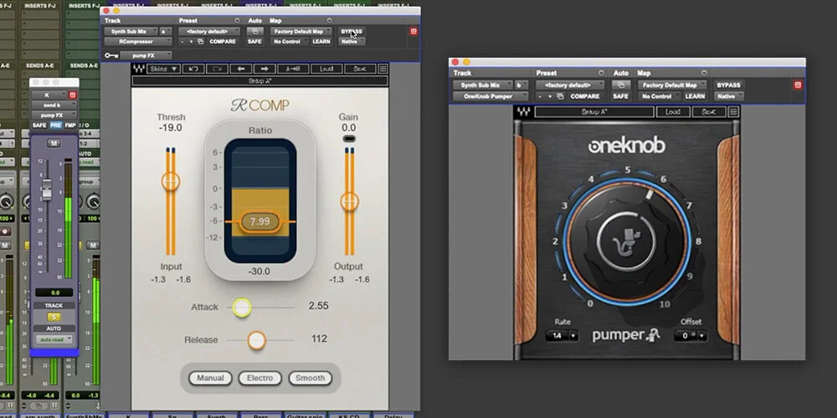Toggle SAFE on the send b fader window
837x418 pixels.
pos(39,125)
